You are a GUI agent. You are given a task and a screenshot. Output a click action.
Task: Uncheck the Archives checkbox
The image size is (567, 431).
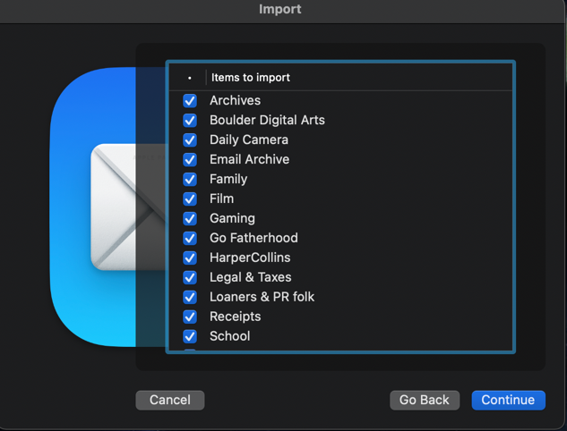(190, 101)
